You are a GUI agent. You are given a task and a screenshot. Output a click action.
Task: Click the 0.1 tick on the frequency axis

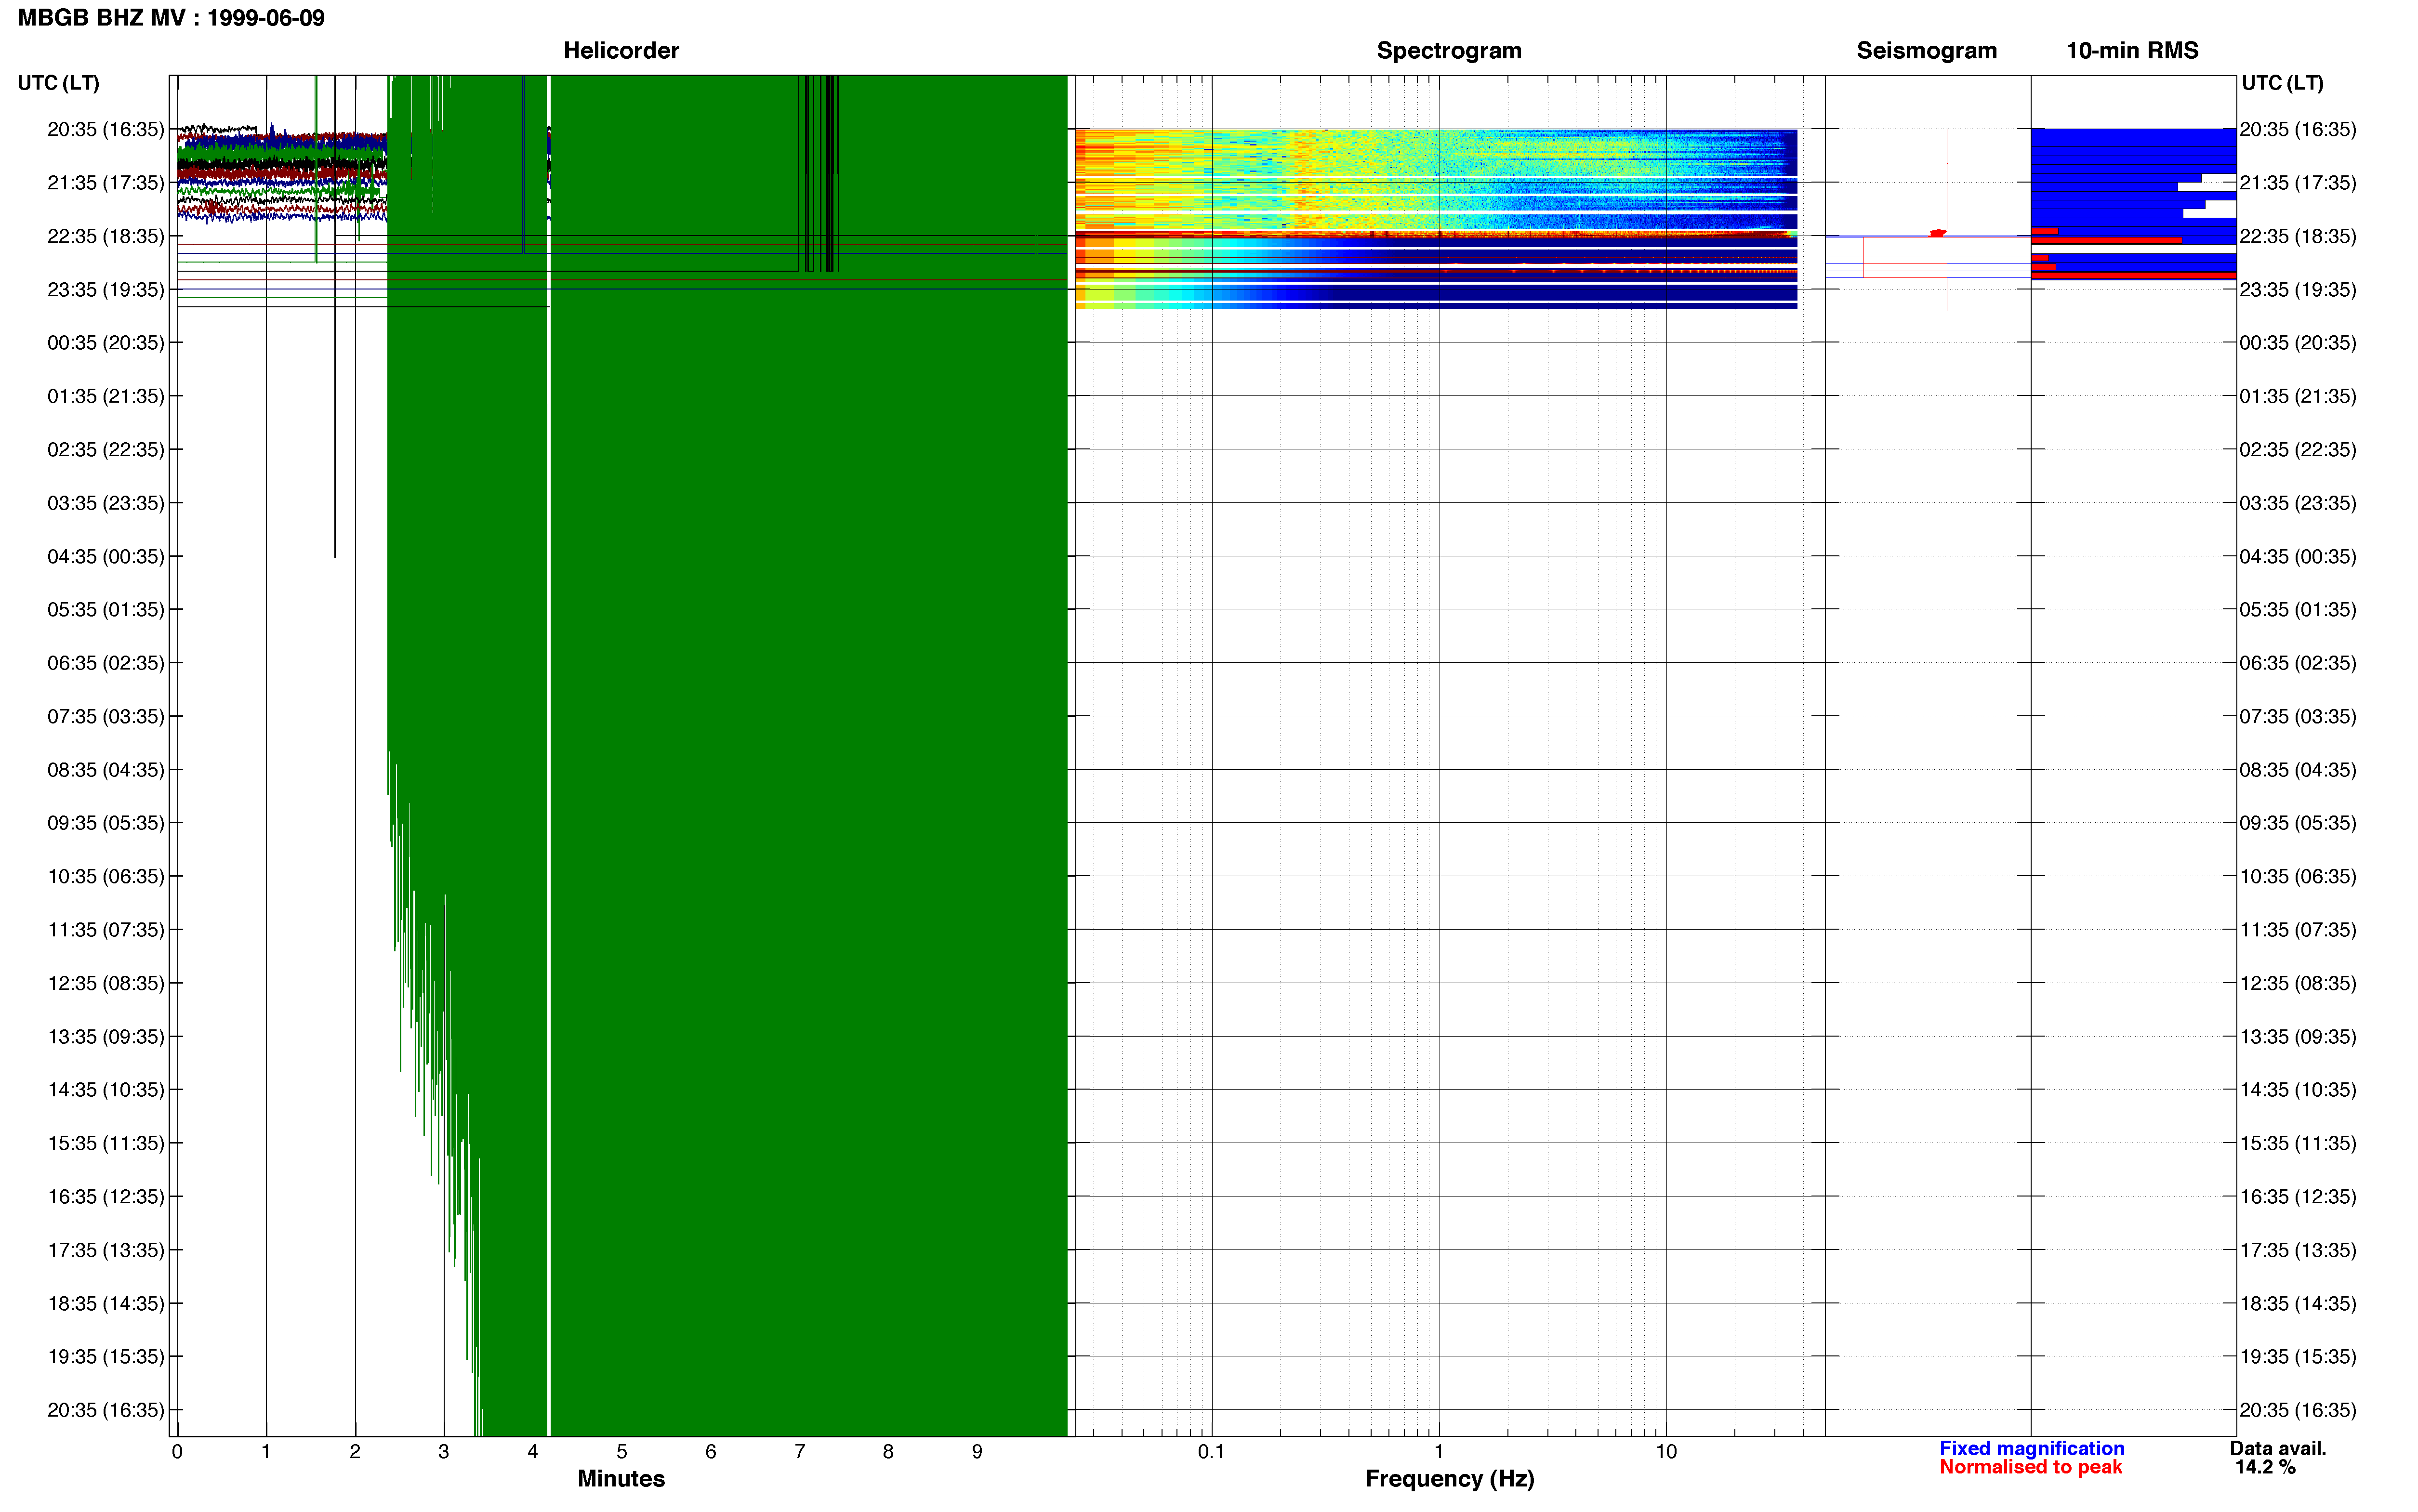tap(1211, 1451)
